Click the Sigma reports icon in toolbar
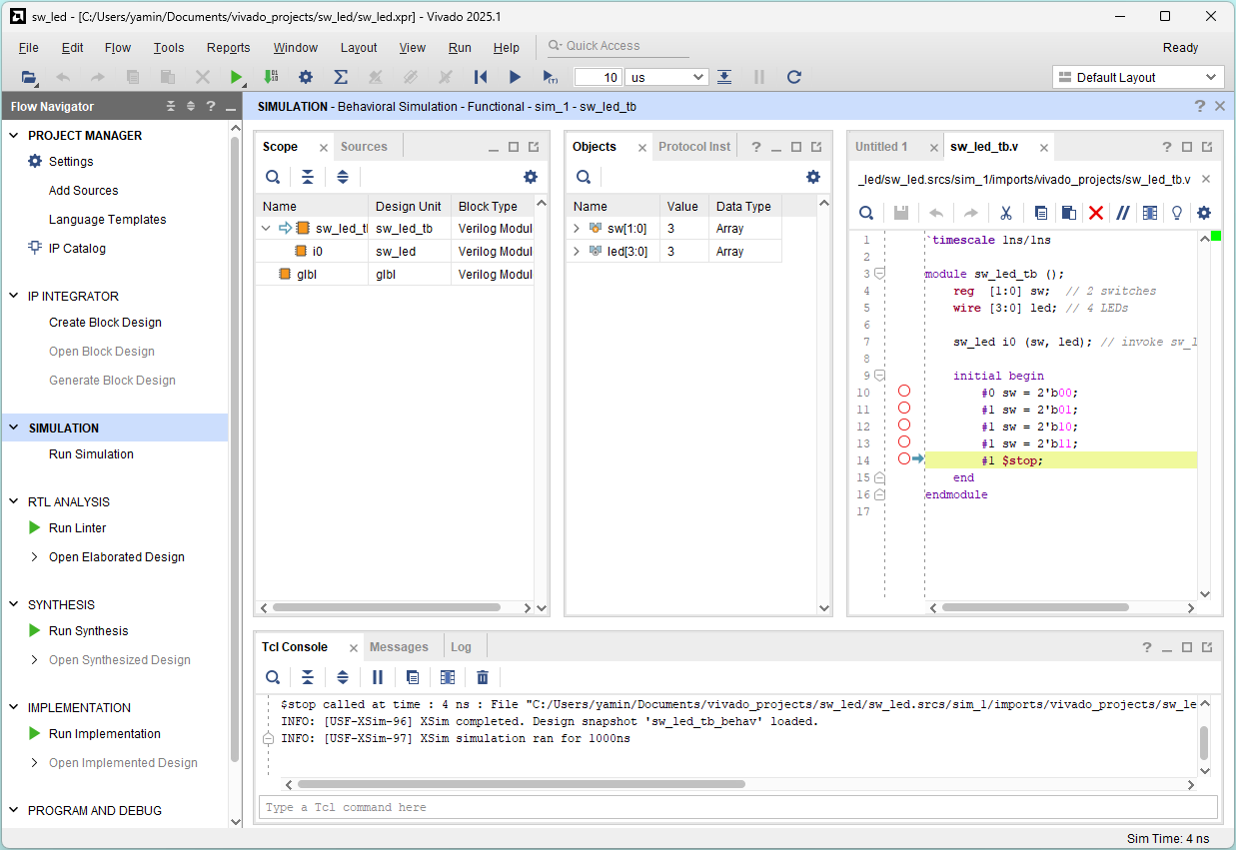 point(340,77)
